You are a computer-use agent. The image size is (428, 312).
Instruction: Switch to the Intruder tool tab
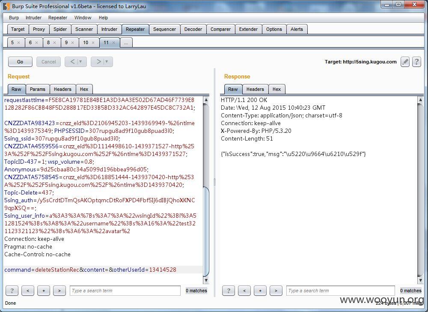pyautogui.click(x=109, y=29)
